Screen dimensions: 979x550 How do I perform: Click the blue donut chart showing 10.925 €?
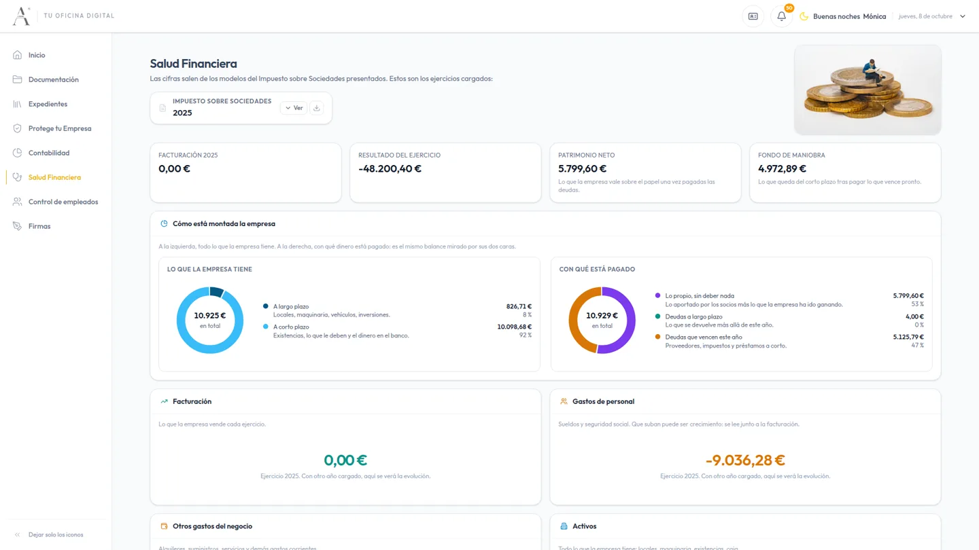tap(210, 320)
